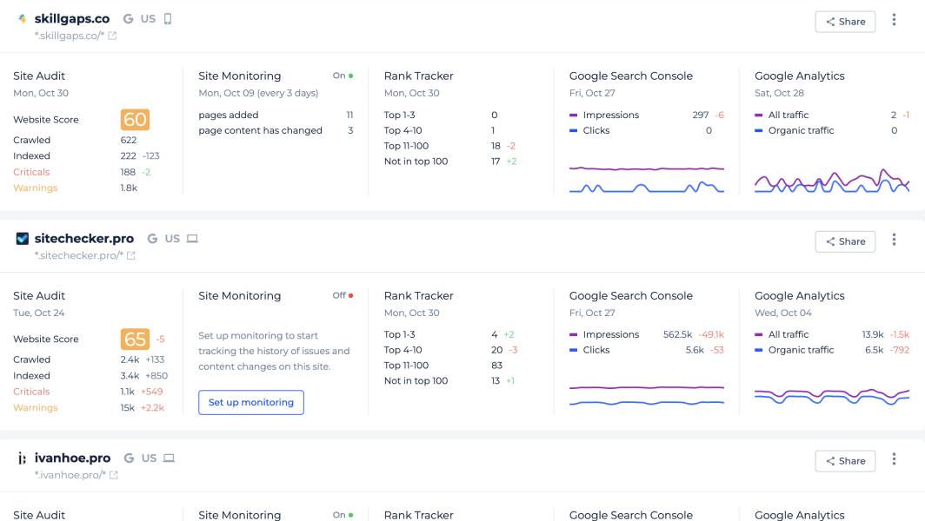
Task: Open Site Audit heading in skillgaps.co card
Action: pos(39,76)
